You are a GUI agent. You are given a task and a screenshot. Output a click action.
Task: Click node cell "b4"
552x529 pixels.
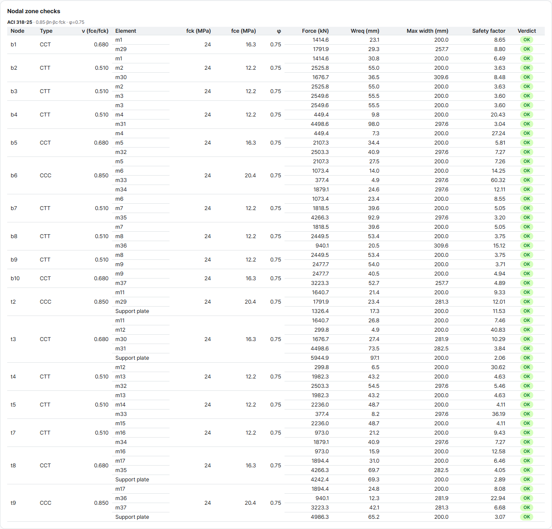coord(14,114)
